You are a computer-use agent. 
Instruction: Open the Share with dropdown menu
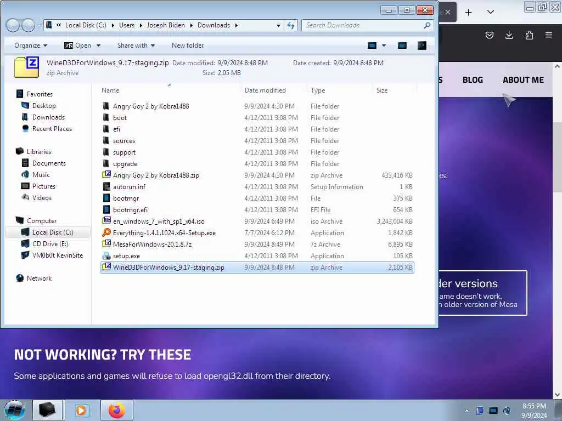tap(136, 45)
